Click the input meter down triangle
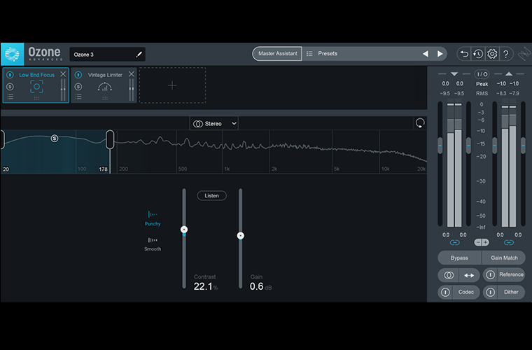 click(x=454, y=73)
